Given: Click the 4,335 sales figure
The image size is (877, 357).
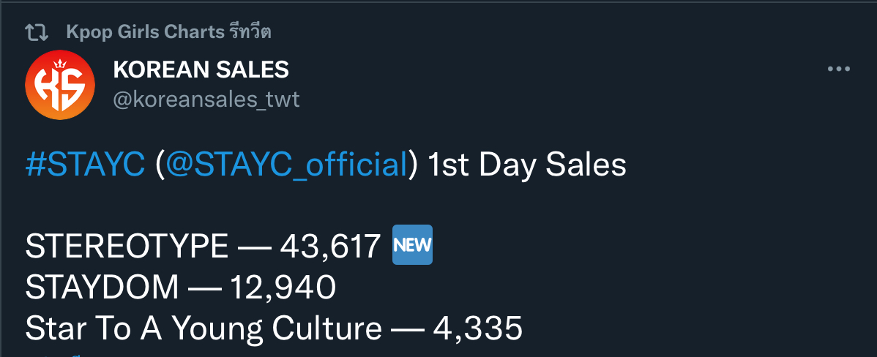Looking at the screenshot, I should (477, 328).
